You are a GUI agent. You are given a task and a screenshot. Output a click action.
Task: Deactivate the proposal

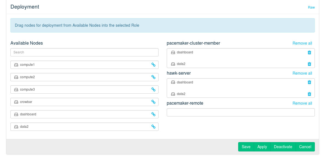[283, 147]
